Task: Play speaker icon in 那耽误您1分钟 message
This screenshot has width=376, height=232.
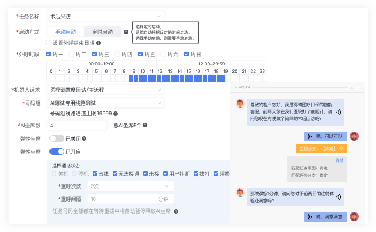Action: 339,197
